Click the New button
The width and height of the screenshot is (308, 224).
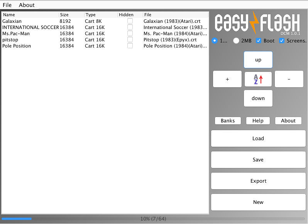point(258,202)
